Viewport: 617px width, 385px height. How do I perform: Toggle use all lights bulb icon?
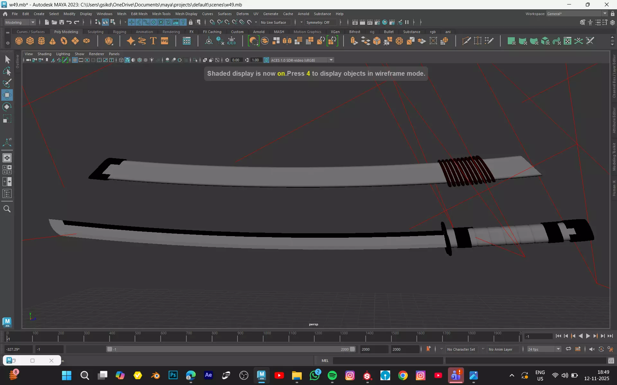152,60
